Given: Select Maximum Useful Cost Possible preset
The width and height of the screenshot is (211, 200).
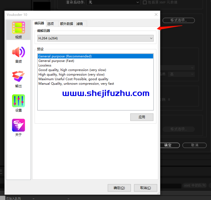Looking at the screenshot, I should [95, 79].
